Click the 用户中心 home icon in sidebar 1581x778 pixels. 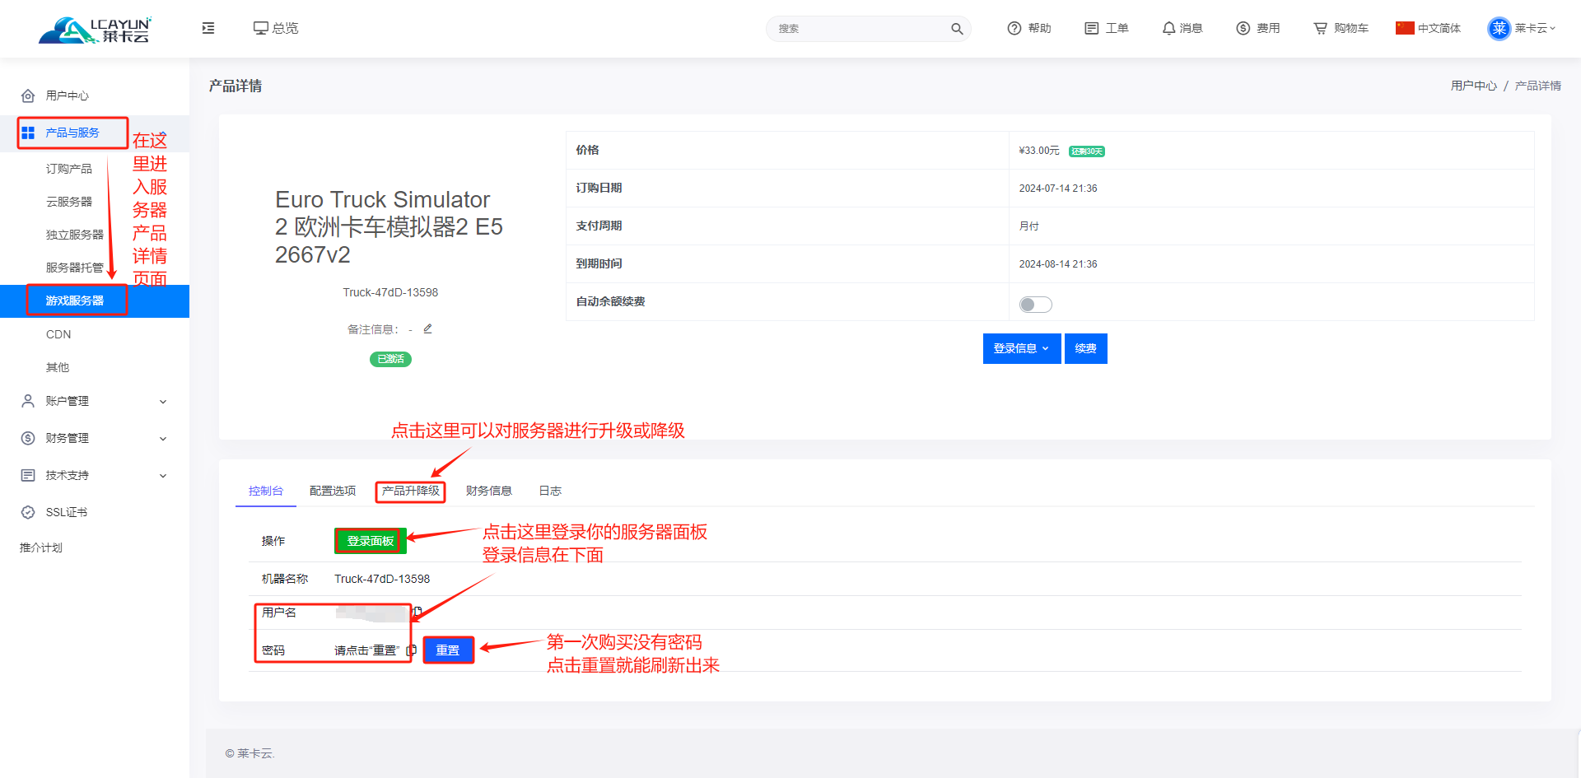pos(28,96)
